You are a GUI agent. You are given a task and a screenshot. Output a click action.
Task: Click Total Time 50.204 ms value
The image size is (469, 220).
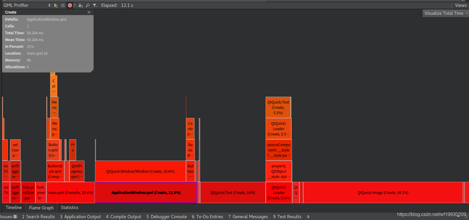click(x=35, y=33)
